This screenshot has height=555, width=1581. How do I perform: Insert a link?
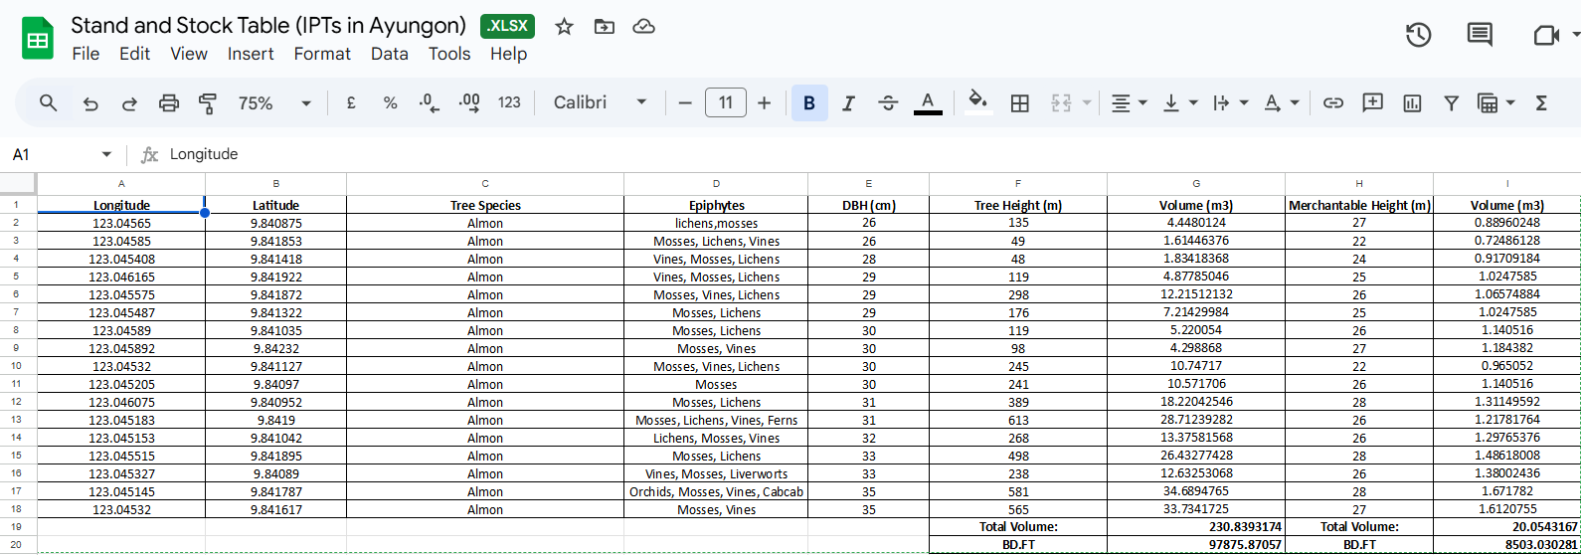[1333, 102]
